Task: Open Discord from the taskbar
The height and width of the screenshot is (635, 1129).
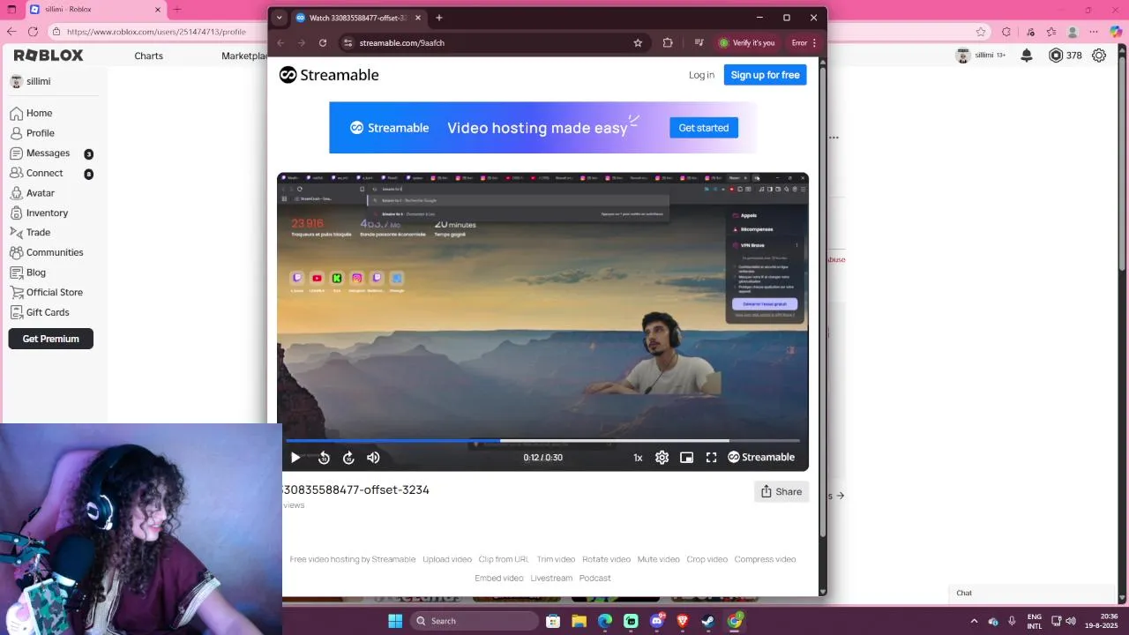Action: click(656, 621)
